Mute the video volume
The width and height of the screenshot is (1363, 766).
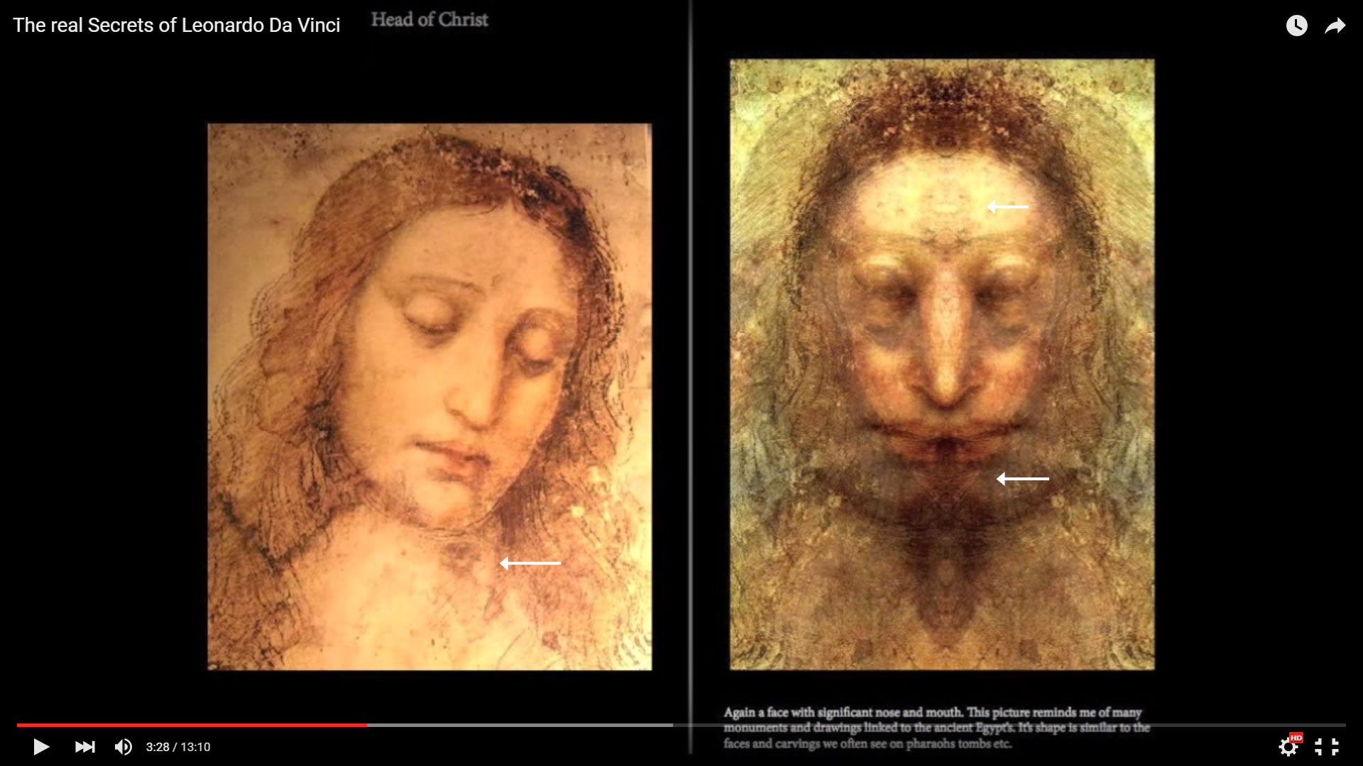coord(123,747)
